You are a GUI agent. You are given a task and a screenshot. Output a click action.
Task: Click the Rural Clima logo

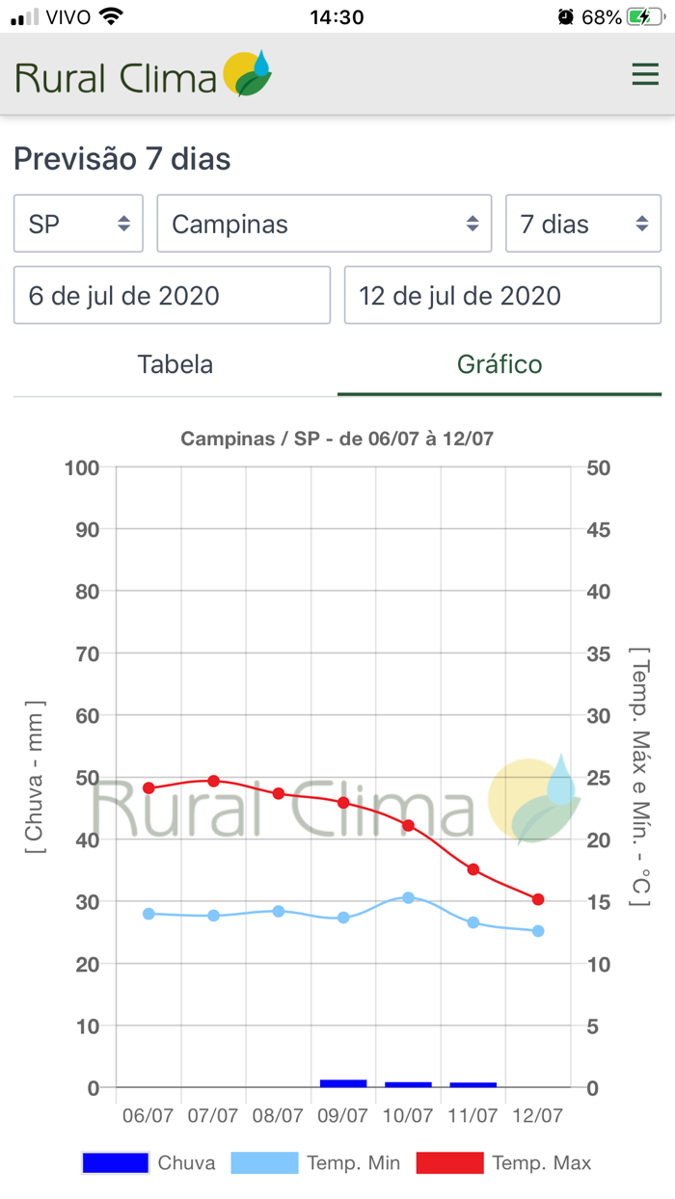116,72
